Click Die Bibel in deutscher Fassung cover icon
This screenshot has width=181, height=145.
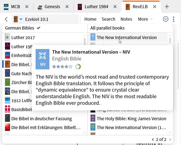[x=8, y=118]
